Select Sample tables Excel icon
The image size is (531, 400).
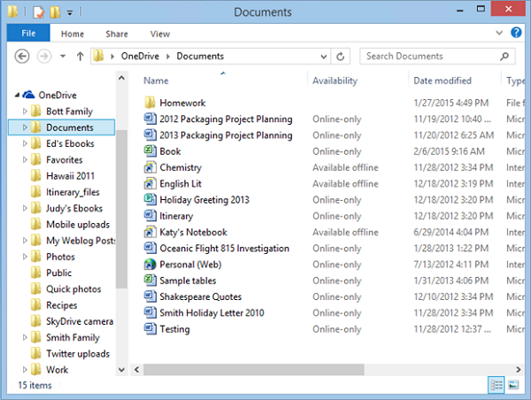click(x=150, y=281)
